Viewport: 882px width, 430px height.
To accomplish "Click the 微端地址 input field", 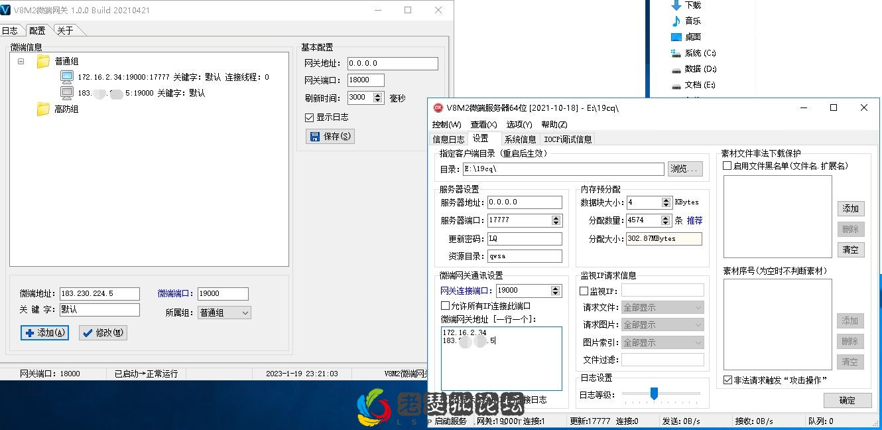I will 99,294.
